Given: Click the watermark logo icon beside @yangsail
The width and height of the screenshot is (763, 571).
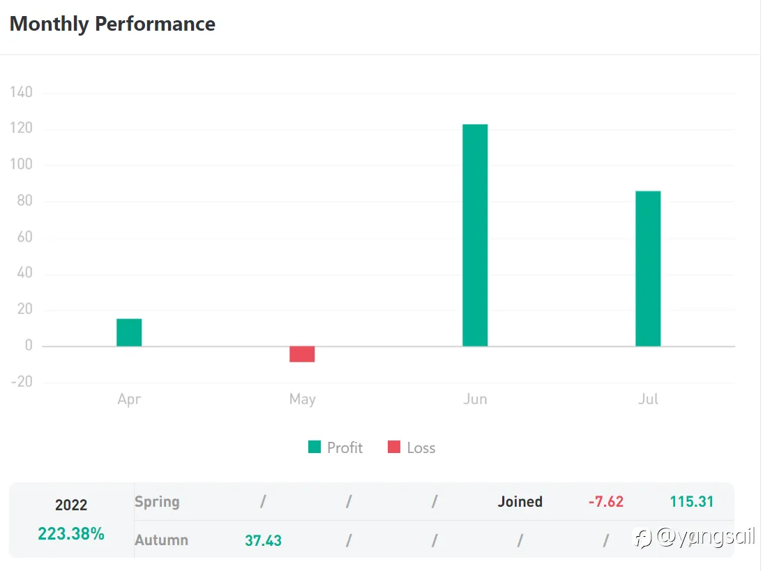Looking at the screenshot, I should (643, 538).
